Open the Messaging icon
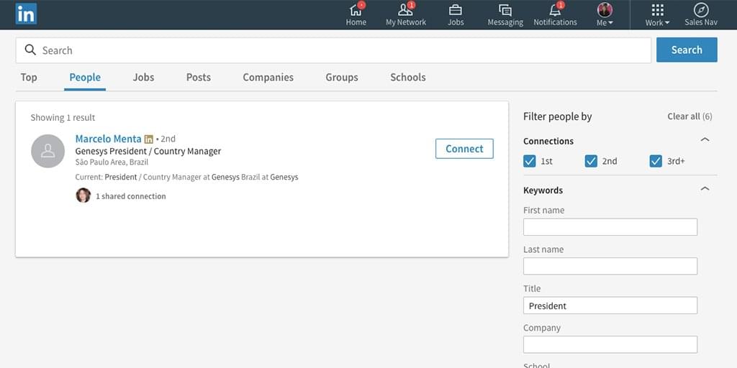 (505, 11)
